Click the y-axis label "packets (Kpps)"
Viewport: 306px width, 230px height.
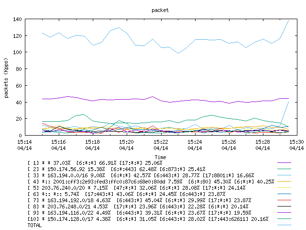(6, 78)
